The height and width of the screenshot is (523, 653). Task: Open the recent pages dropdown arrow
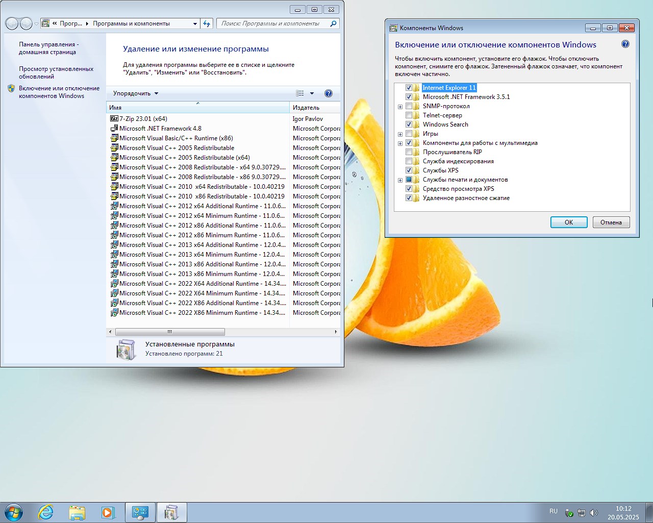[36, 23]
